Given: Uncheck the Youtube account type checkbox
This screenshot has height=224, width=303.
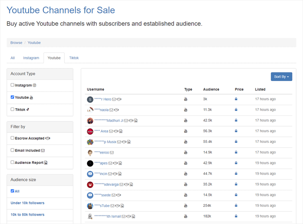Looking at the screenshot, I should 12,97.
